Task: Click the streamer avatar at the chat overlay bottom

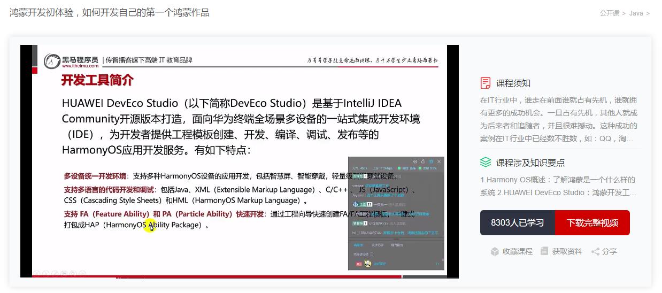Action: tap(368, 264)
